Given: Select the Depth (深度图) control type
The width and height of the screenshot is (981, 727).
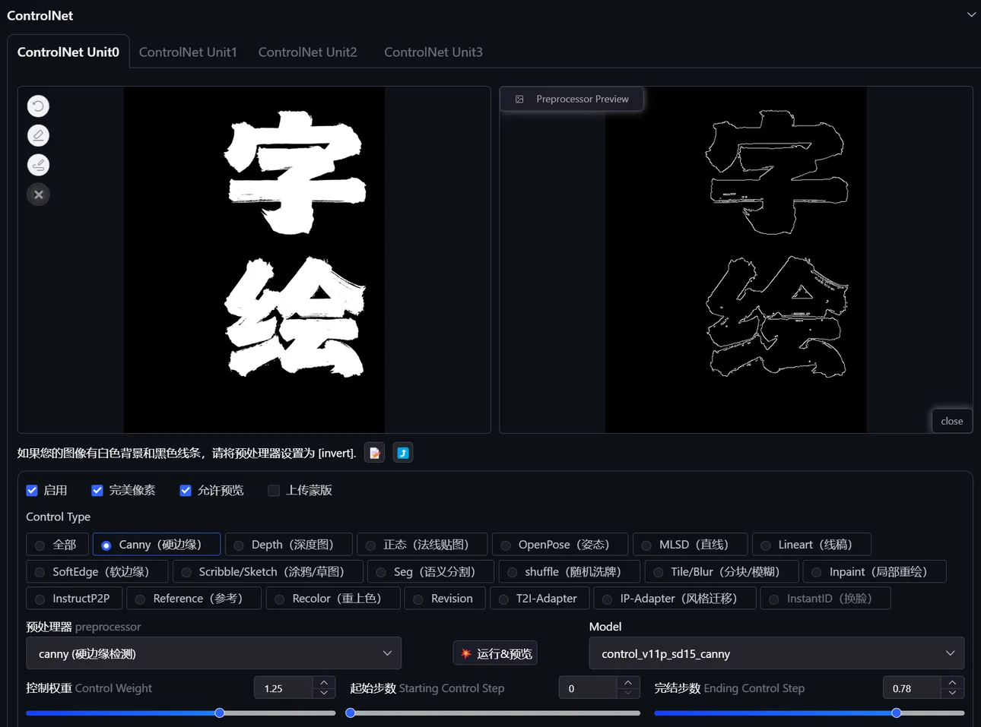Looking at the screenshot, I should (x=289, y=545).
